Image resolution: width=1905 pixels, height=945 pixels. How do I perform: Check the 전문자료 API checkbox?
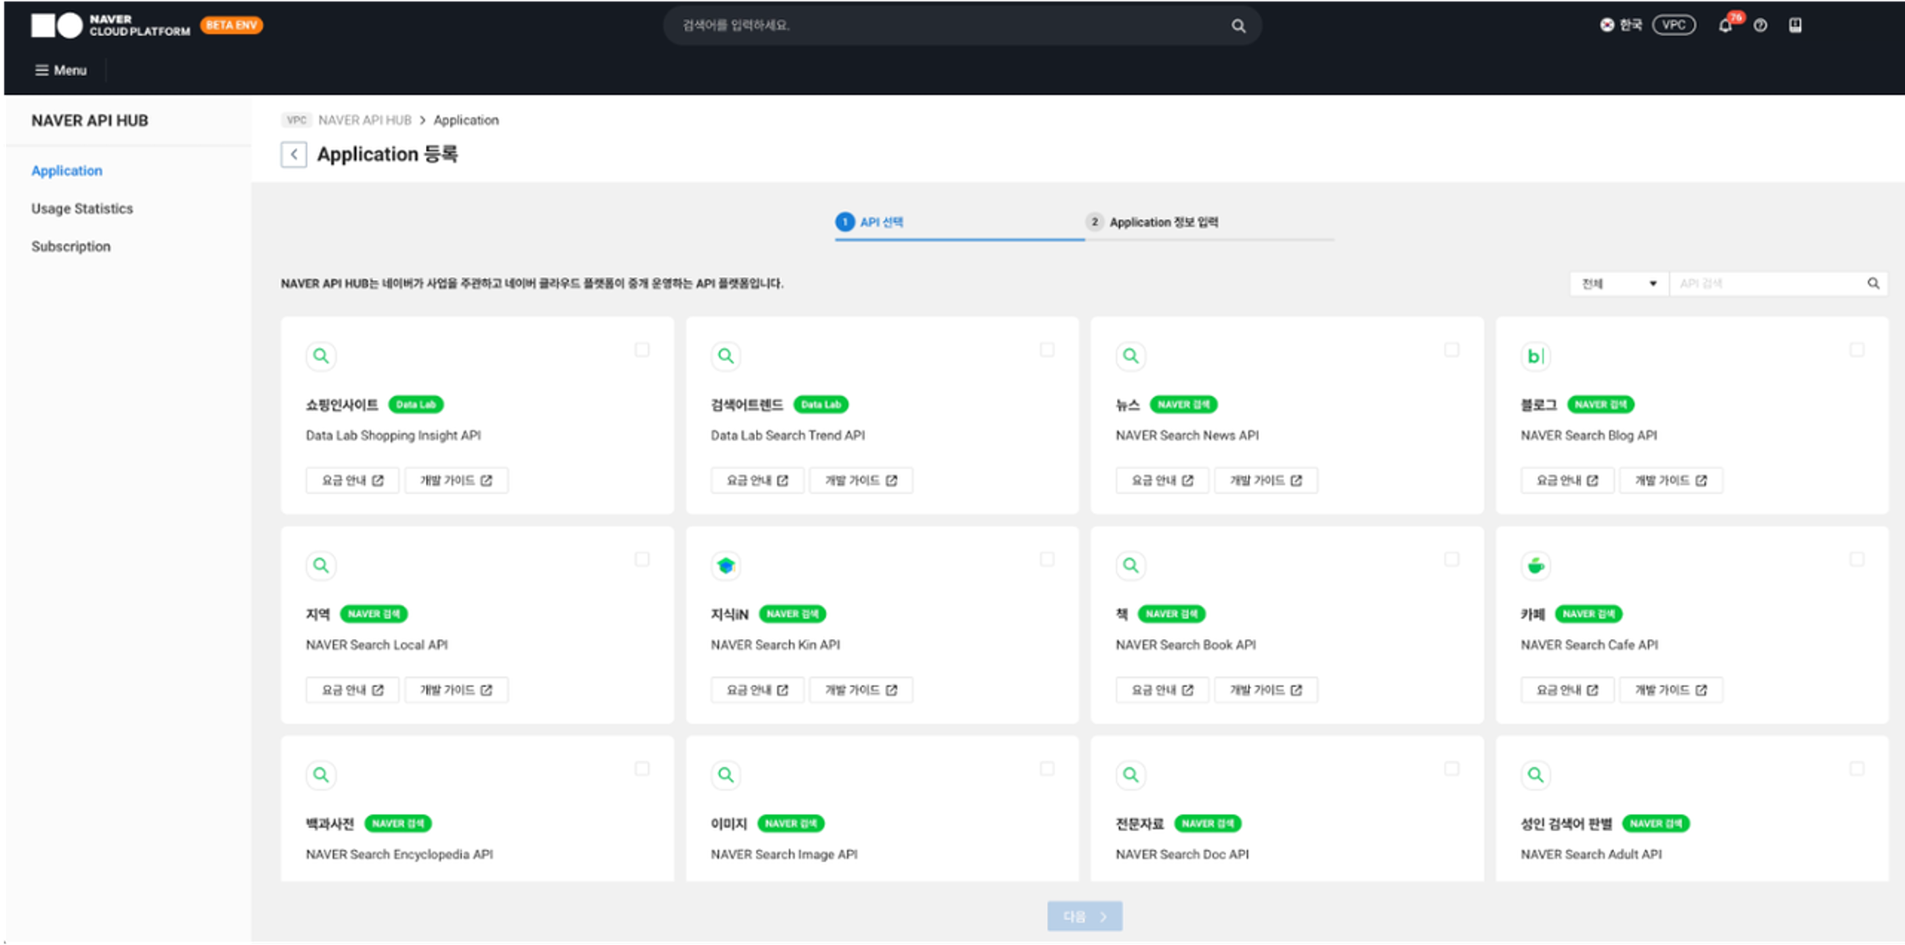coord(1452,768)
